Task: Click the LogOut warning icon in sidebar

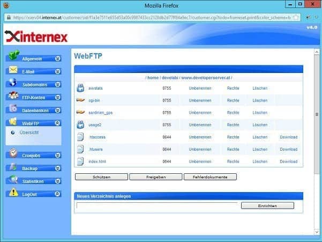Action: (13, 194)
